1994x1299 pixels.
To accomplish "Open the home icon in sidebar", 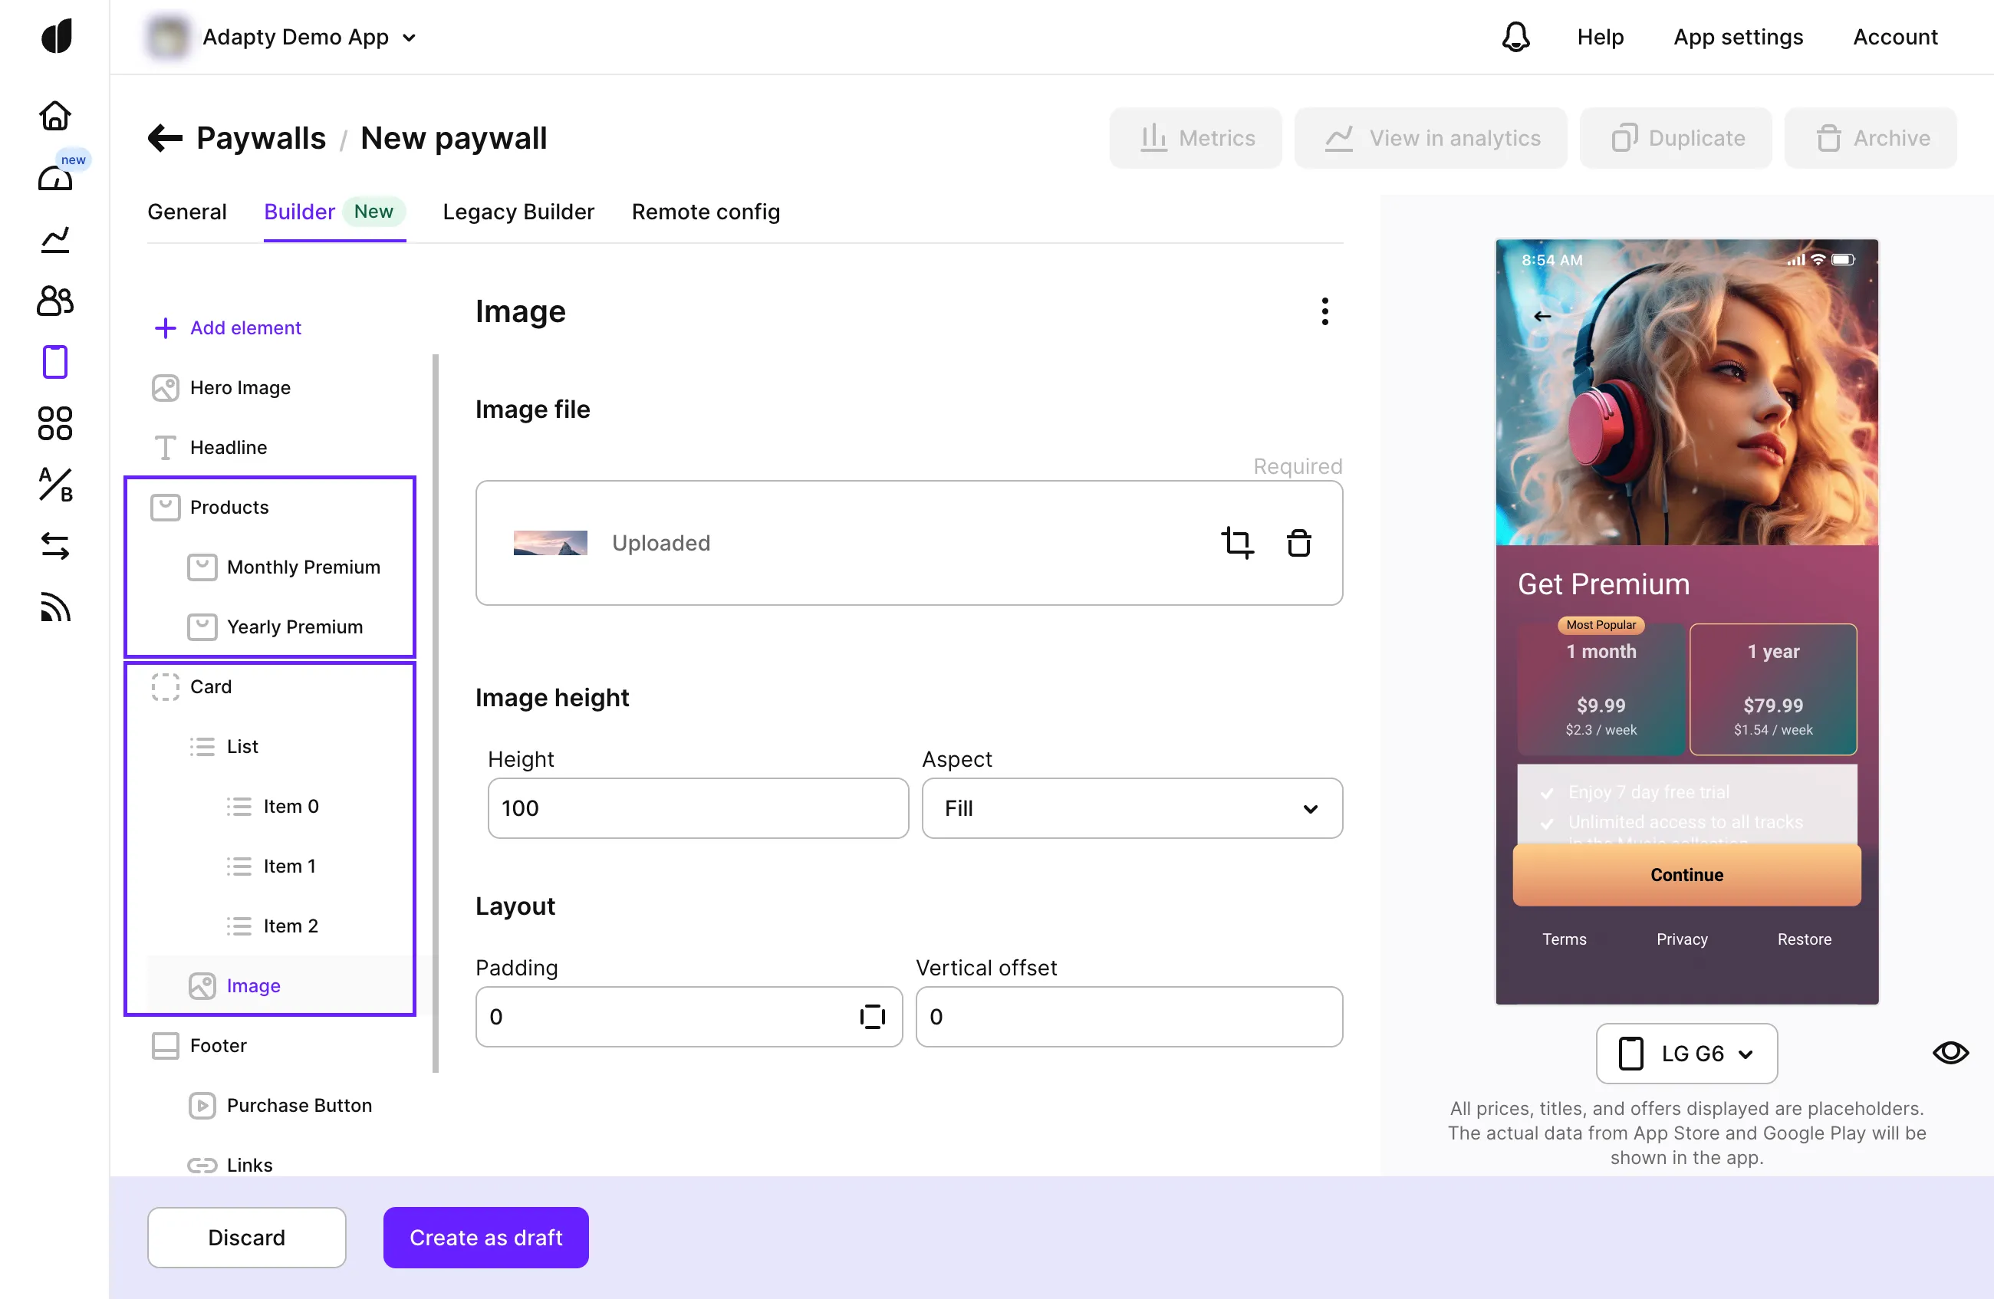I will 55,116.
